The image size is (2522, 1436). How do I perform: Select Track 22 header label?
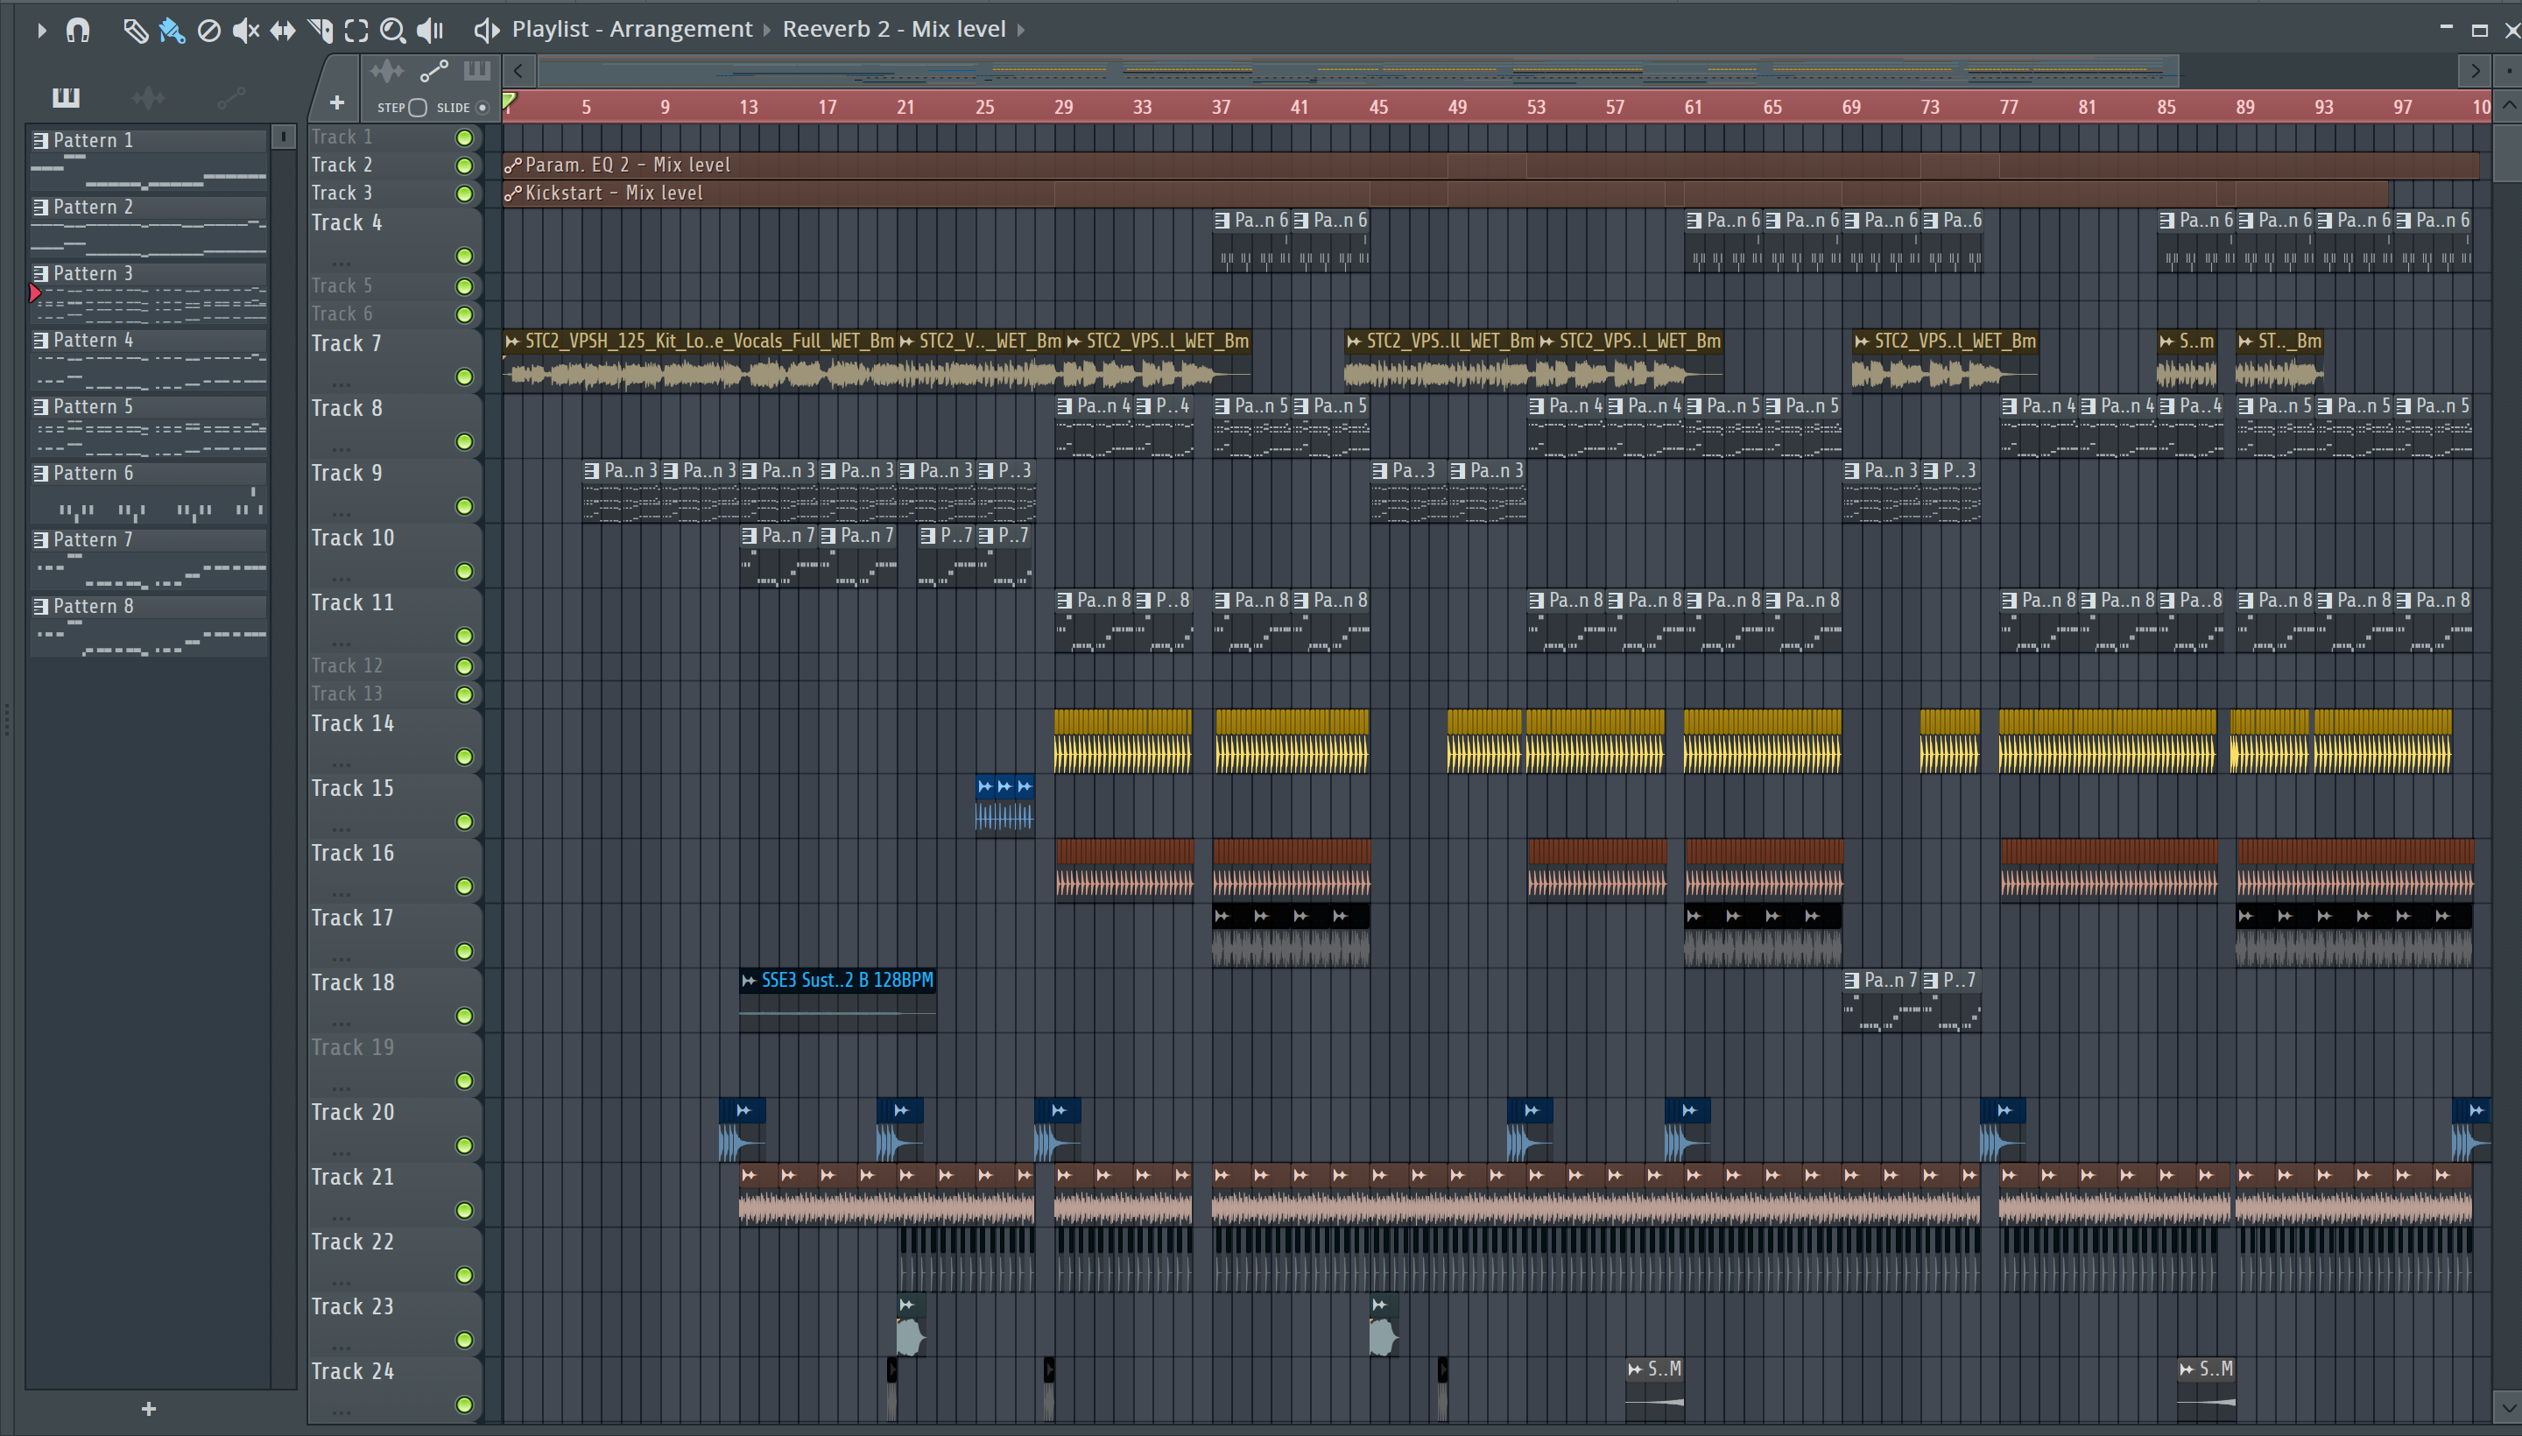click(x=352, y=1242)
